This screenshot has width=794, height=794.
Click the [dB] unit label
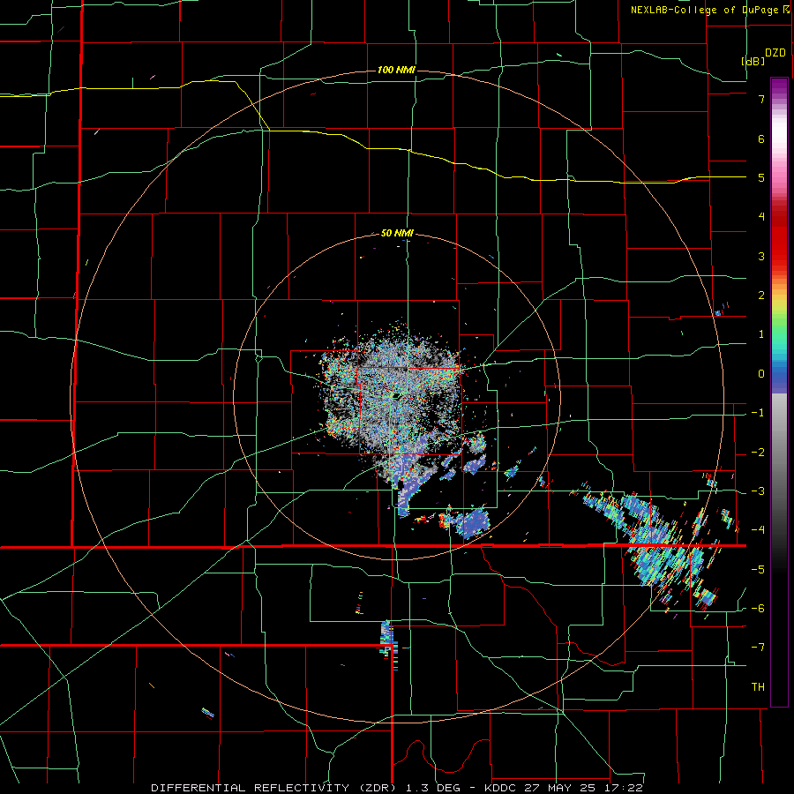(x=753, y=62)
